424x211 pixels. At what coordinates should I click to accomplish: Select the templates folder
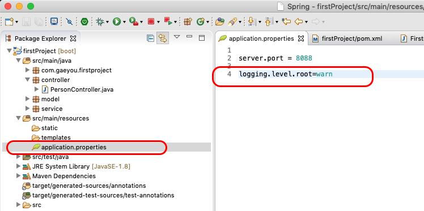[x=56, y=137]
